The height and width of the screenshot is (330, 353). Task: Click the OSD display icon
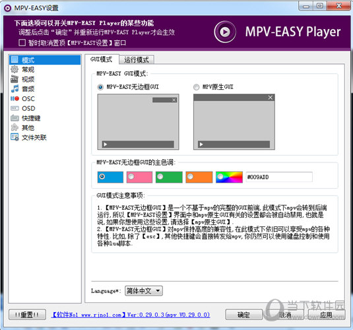coord(15,108)
